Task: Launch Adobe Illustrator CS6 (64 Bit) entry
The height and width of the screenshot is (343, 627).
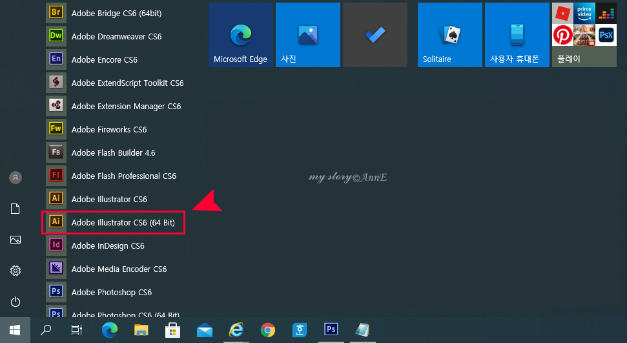Action: coord(123,222)
